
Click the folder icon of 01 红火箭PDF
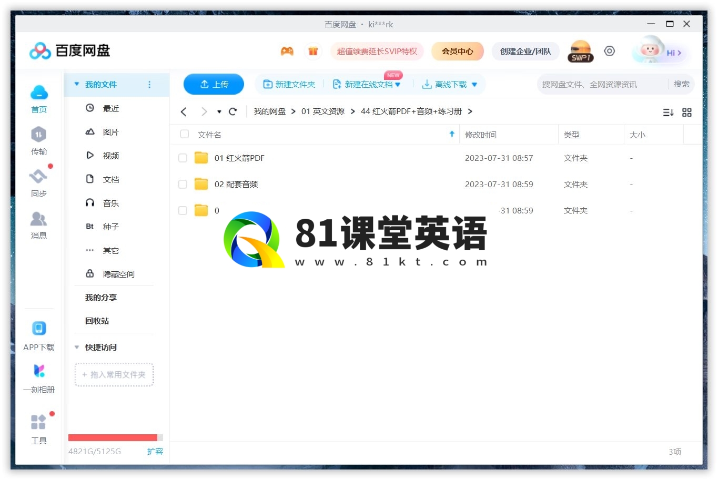pos(201,158)
